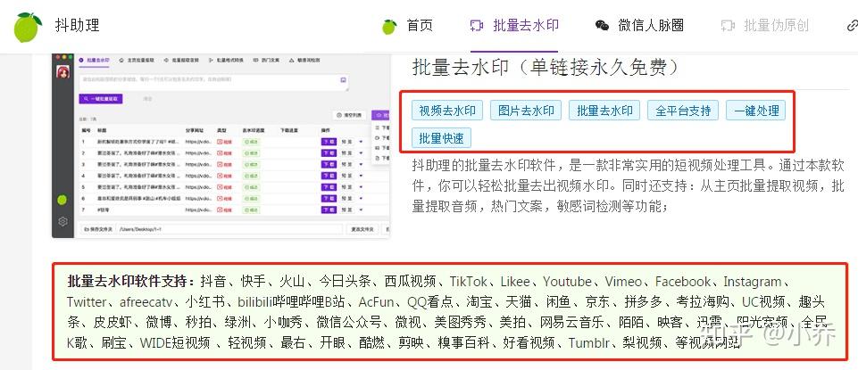This screenshot has height=370, width=858.
Task: Click the 视频去水印 tag button
Action: coord(447,111)
